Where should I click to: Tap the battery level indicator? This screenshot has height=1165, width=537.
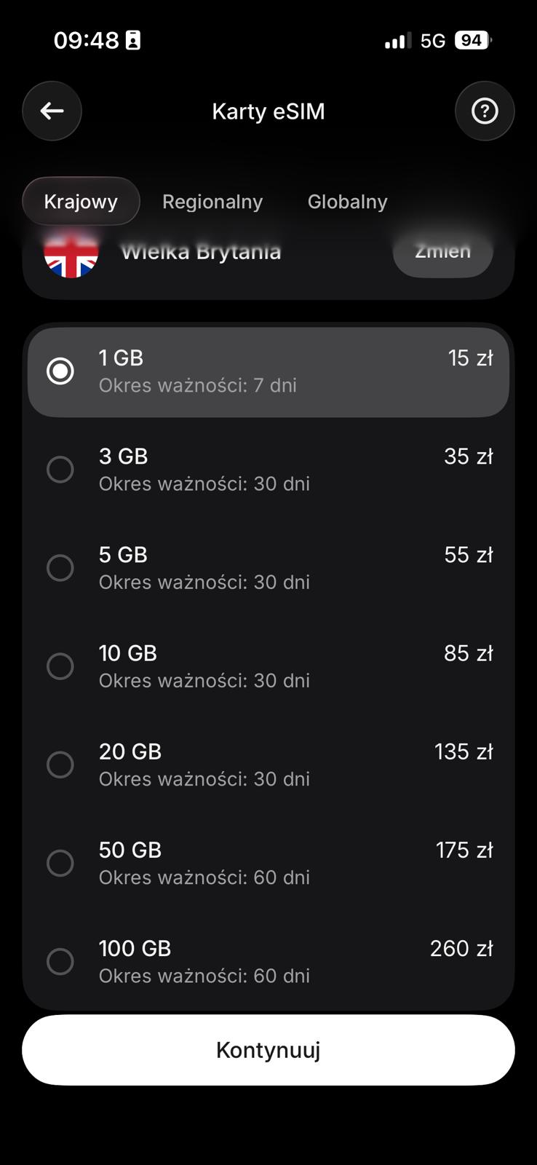(472, 41)
